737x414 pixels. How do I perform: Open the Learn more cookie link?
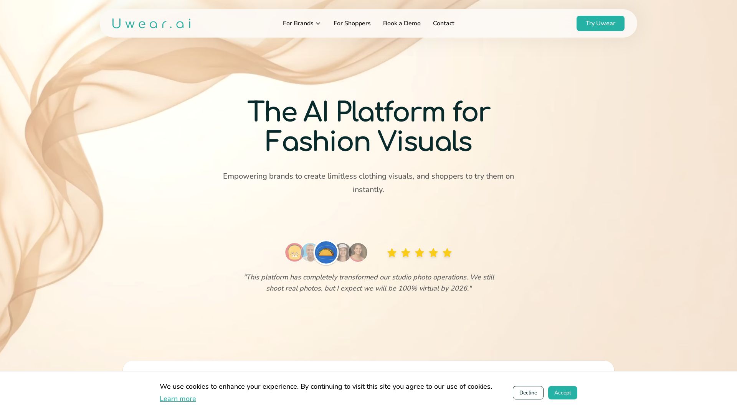click(x=178, y=399)
